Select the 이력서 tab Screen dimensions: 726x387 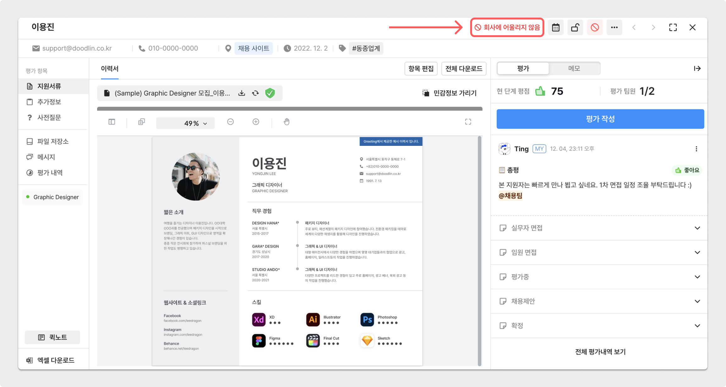(109, 69)
